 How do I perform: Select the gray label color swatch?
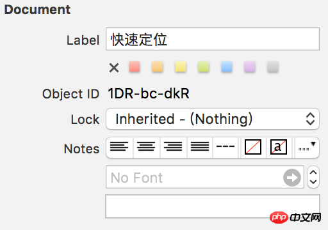[x=273, y=66]
